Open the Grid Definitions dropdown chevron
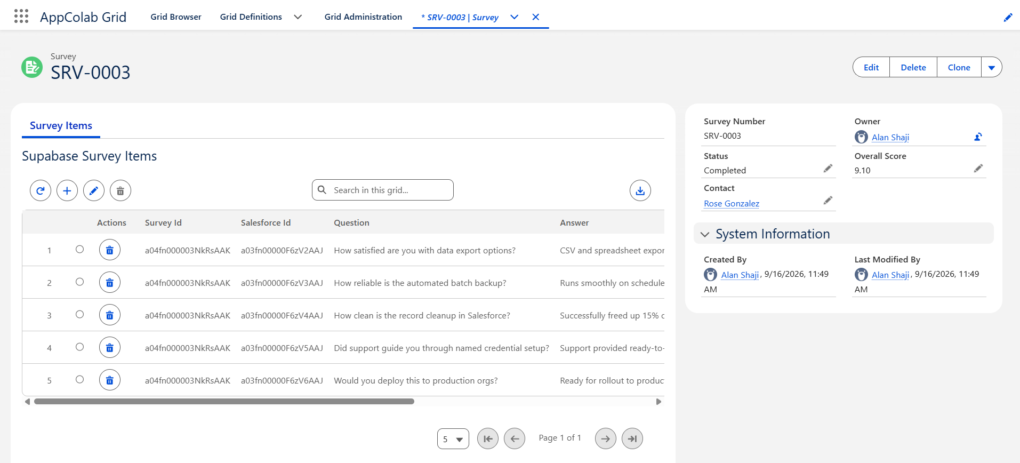This screenshot has height=463, width=1020. point(298,17)
